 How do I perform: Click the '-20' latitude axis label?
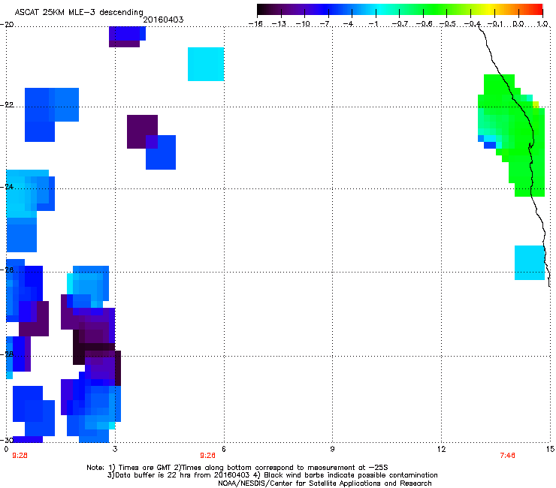tap(7, 25)
